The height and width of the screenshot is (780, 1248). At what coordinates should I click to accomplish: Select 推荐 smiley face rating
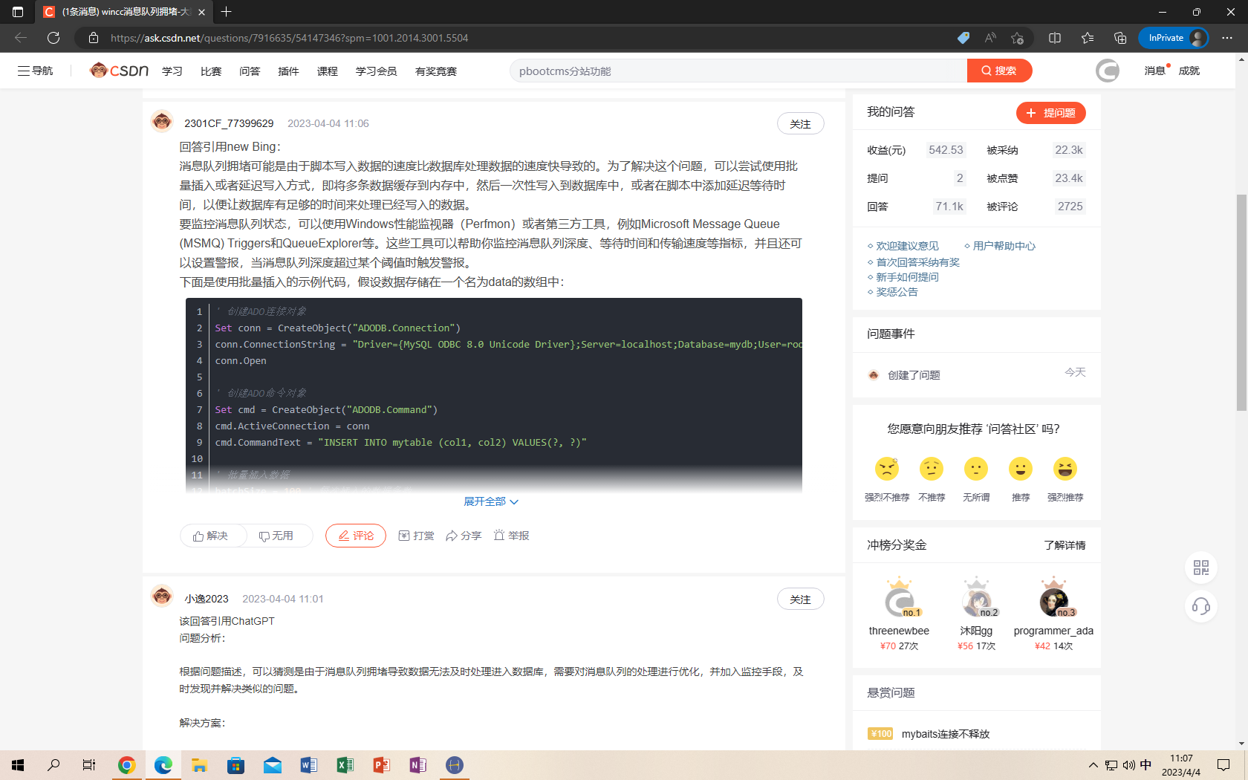pos(1021,469)
